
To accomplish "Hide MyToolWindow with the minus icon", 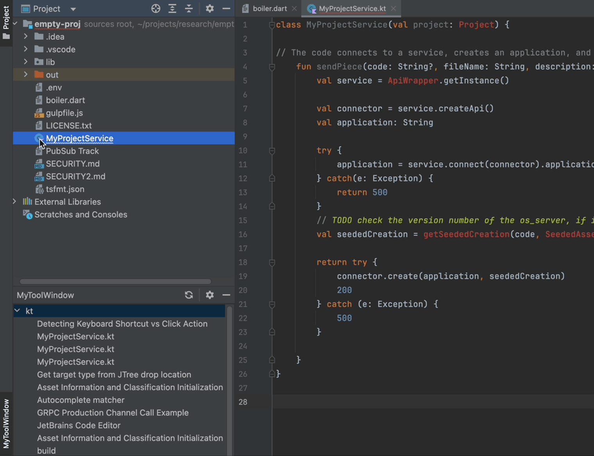I will (x=226, y=295).
